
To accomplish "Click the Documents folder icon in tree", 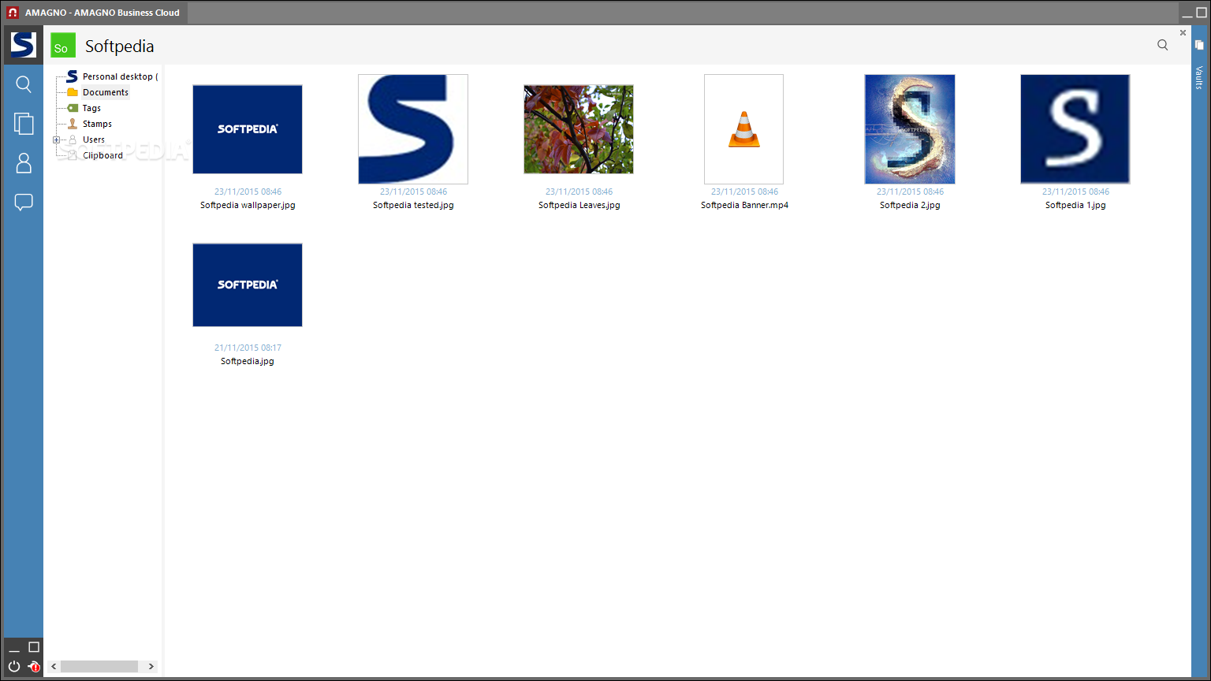I will point(73,92).
